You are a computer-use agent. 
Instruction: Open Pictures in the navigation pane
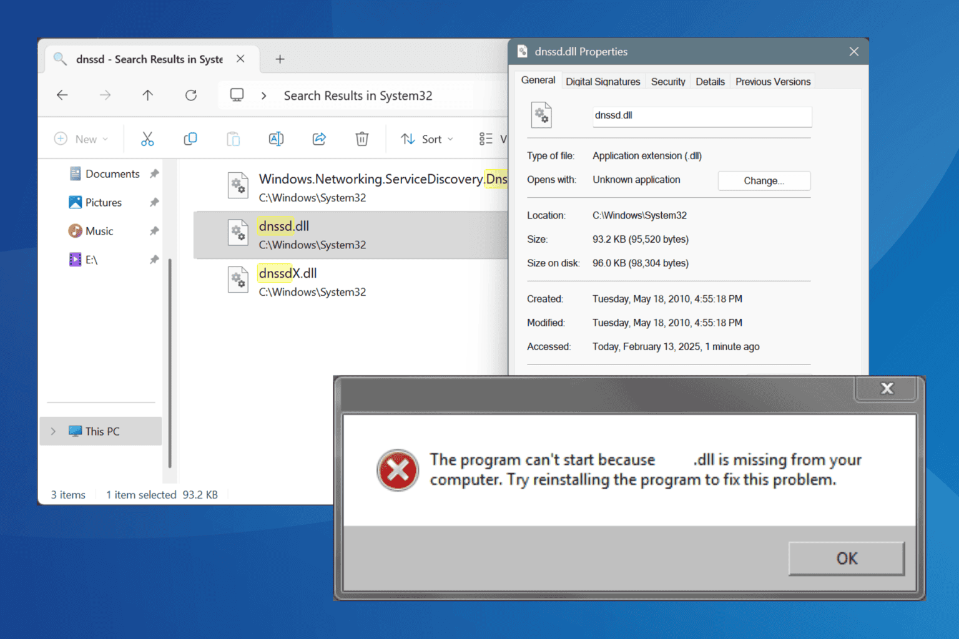pos(95,202)
